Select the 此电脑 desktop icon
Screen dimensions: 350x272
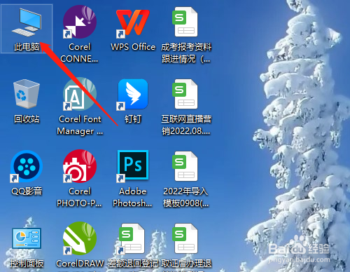pyautogui.click(x=27, y=22)
